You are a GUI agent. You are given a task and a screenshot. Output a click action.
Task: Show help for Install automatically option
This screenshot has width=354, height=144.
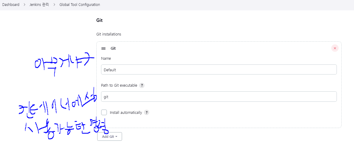147,112
